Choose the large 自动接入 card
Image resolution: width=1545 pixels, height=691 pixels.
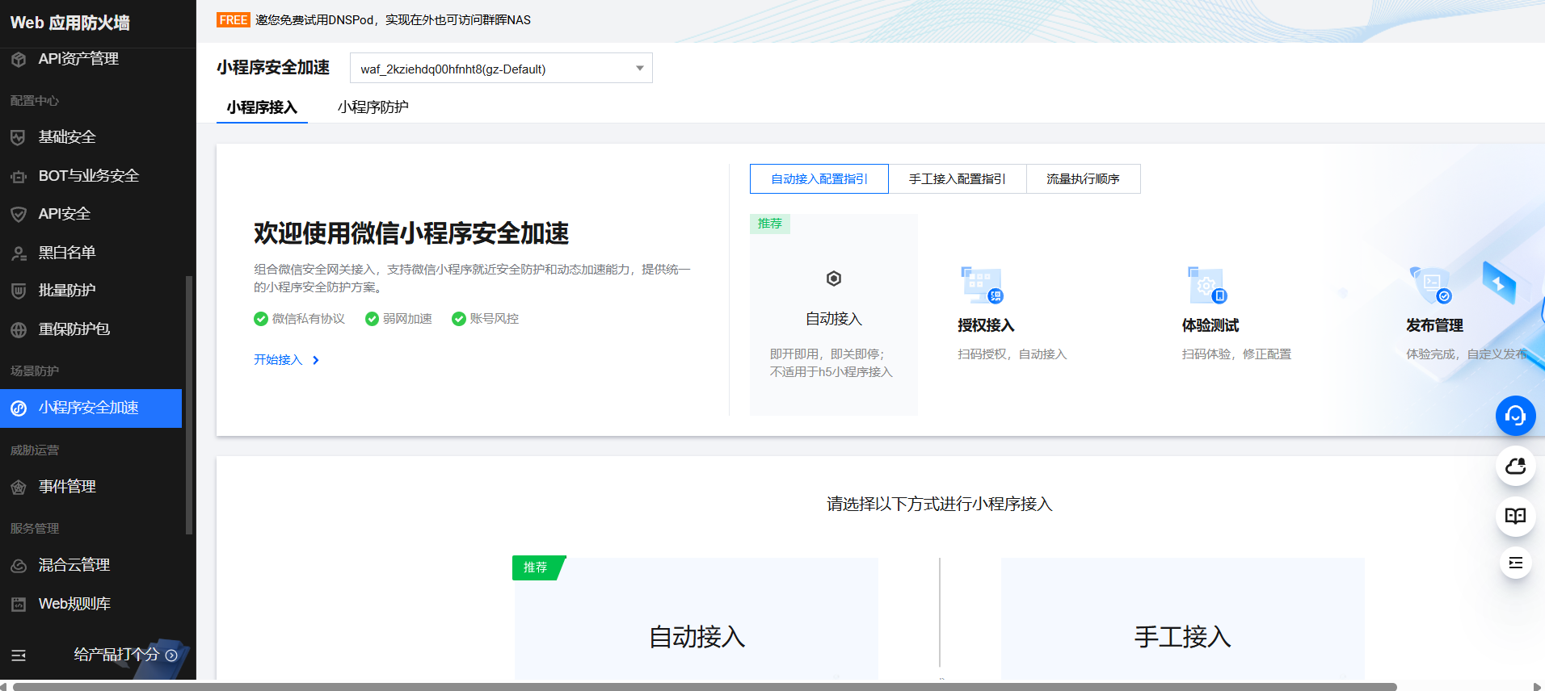(697, 618)
